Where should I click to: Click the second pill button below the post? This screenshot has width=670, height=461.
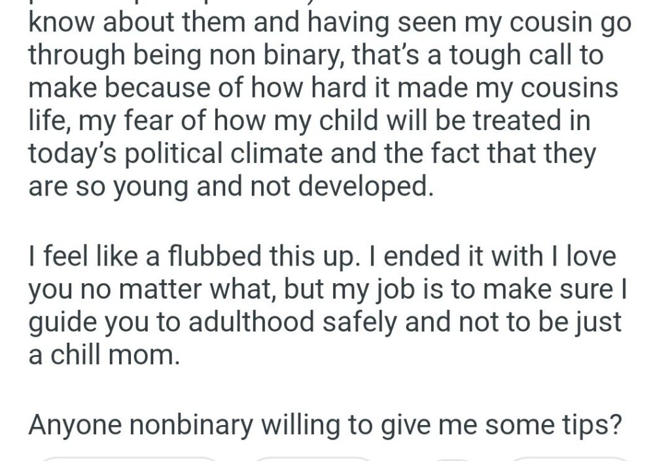point(311,458)
